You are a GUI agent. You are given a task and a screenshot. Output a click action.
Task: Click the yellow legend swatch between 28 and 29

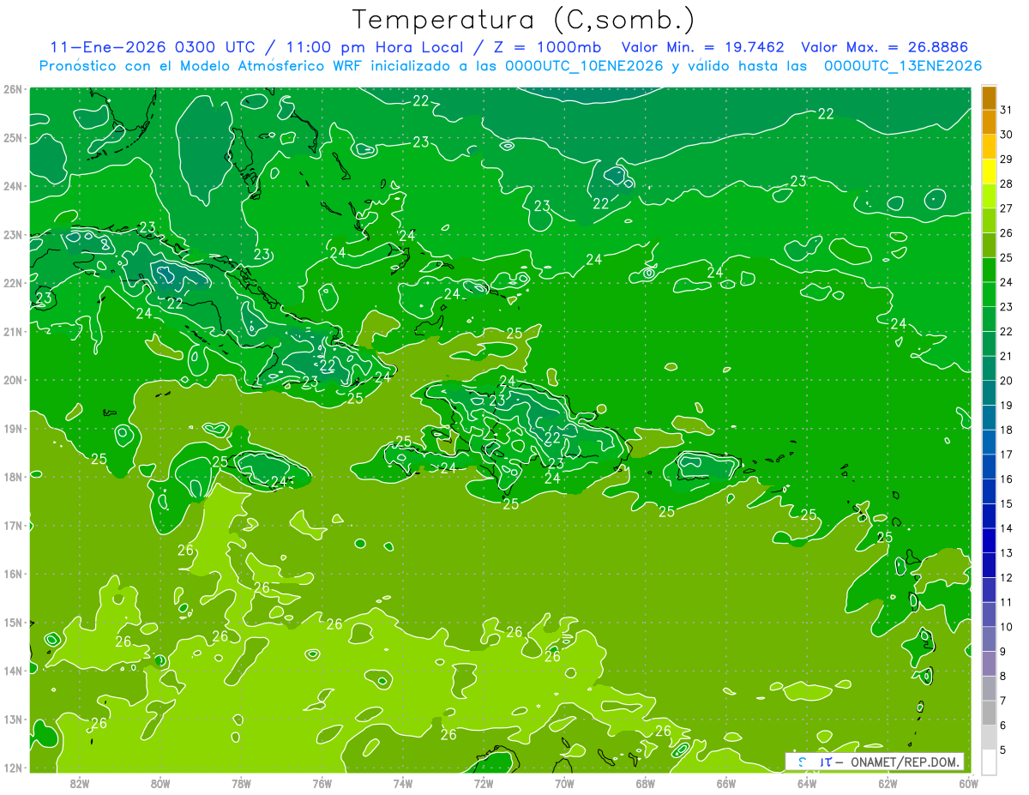click(x=989, y=172)
